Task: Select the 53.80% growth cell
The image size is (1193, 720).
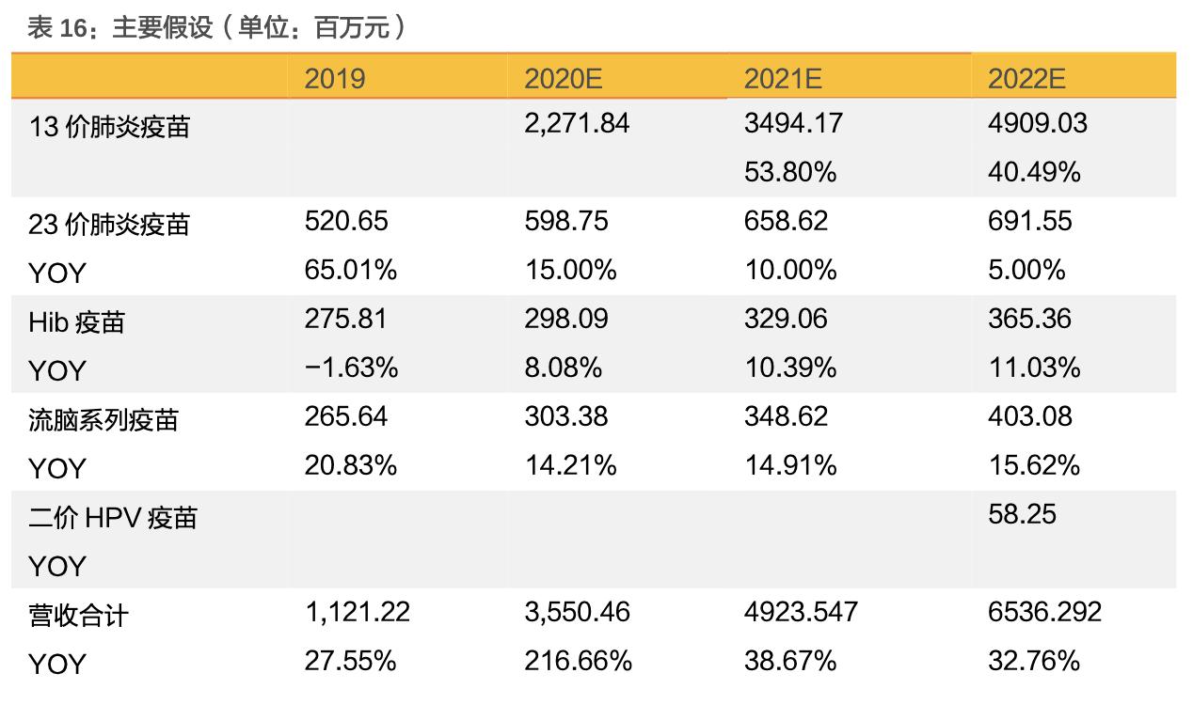Action: 790,173
